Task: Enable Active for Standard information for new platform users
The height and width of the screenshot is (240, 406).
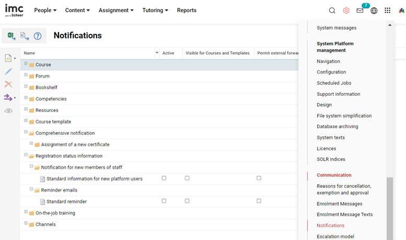Action: (x=164, y=178)
